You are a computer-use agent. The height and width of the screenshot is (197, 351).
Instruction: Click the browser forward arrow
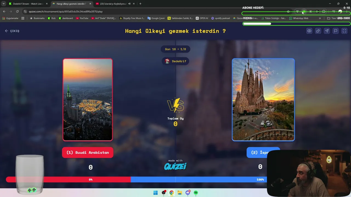(11, 11)
